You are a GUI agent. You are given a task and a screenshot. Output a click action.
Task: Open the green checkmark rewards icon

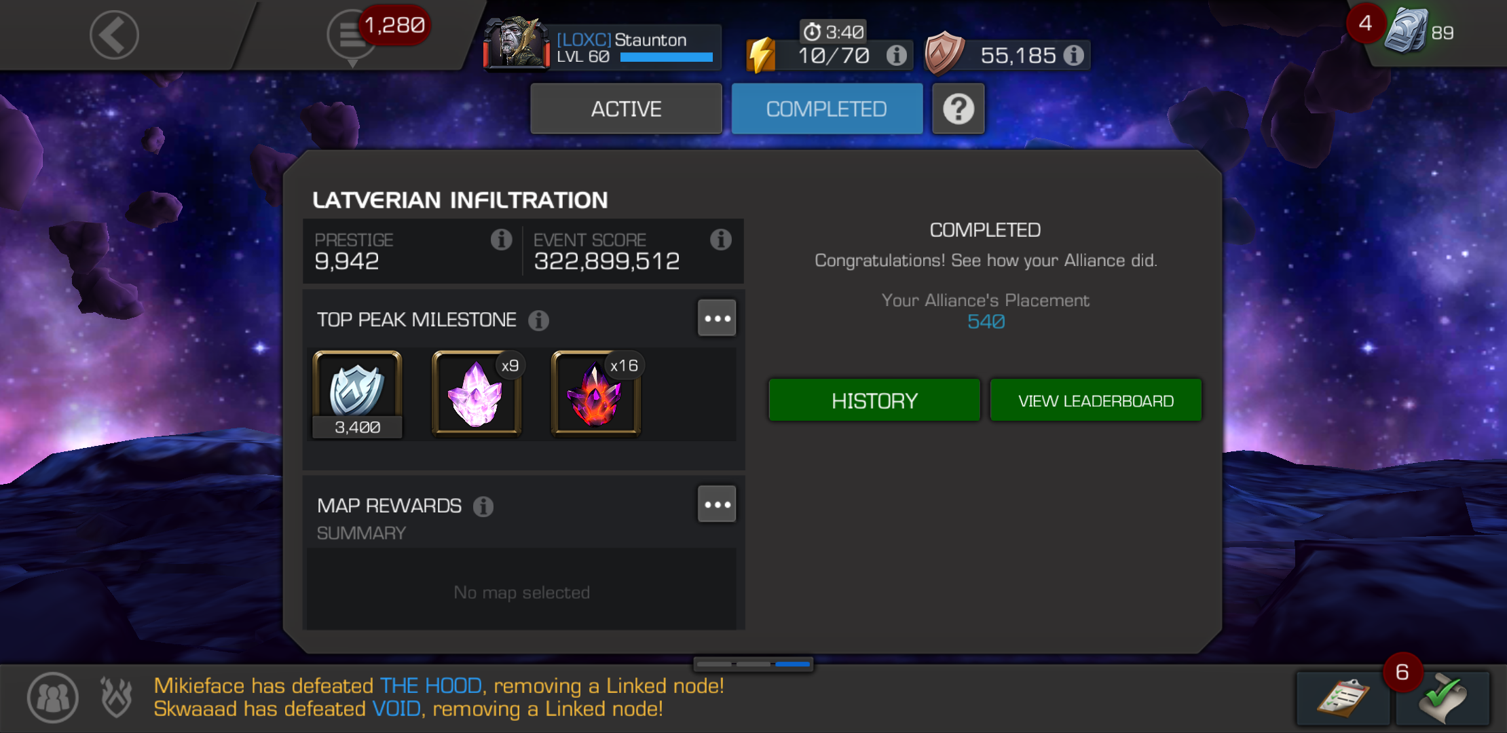coord(1443,698)
